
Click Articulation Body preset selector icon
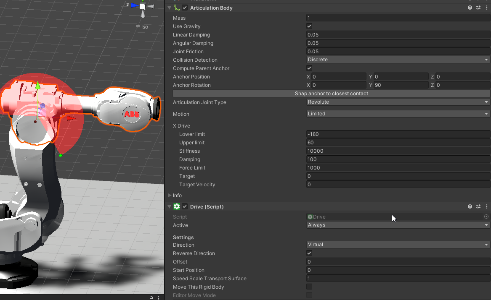(x=478, y=8)
